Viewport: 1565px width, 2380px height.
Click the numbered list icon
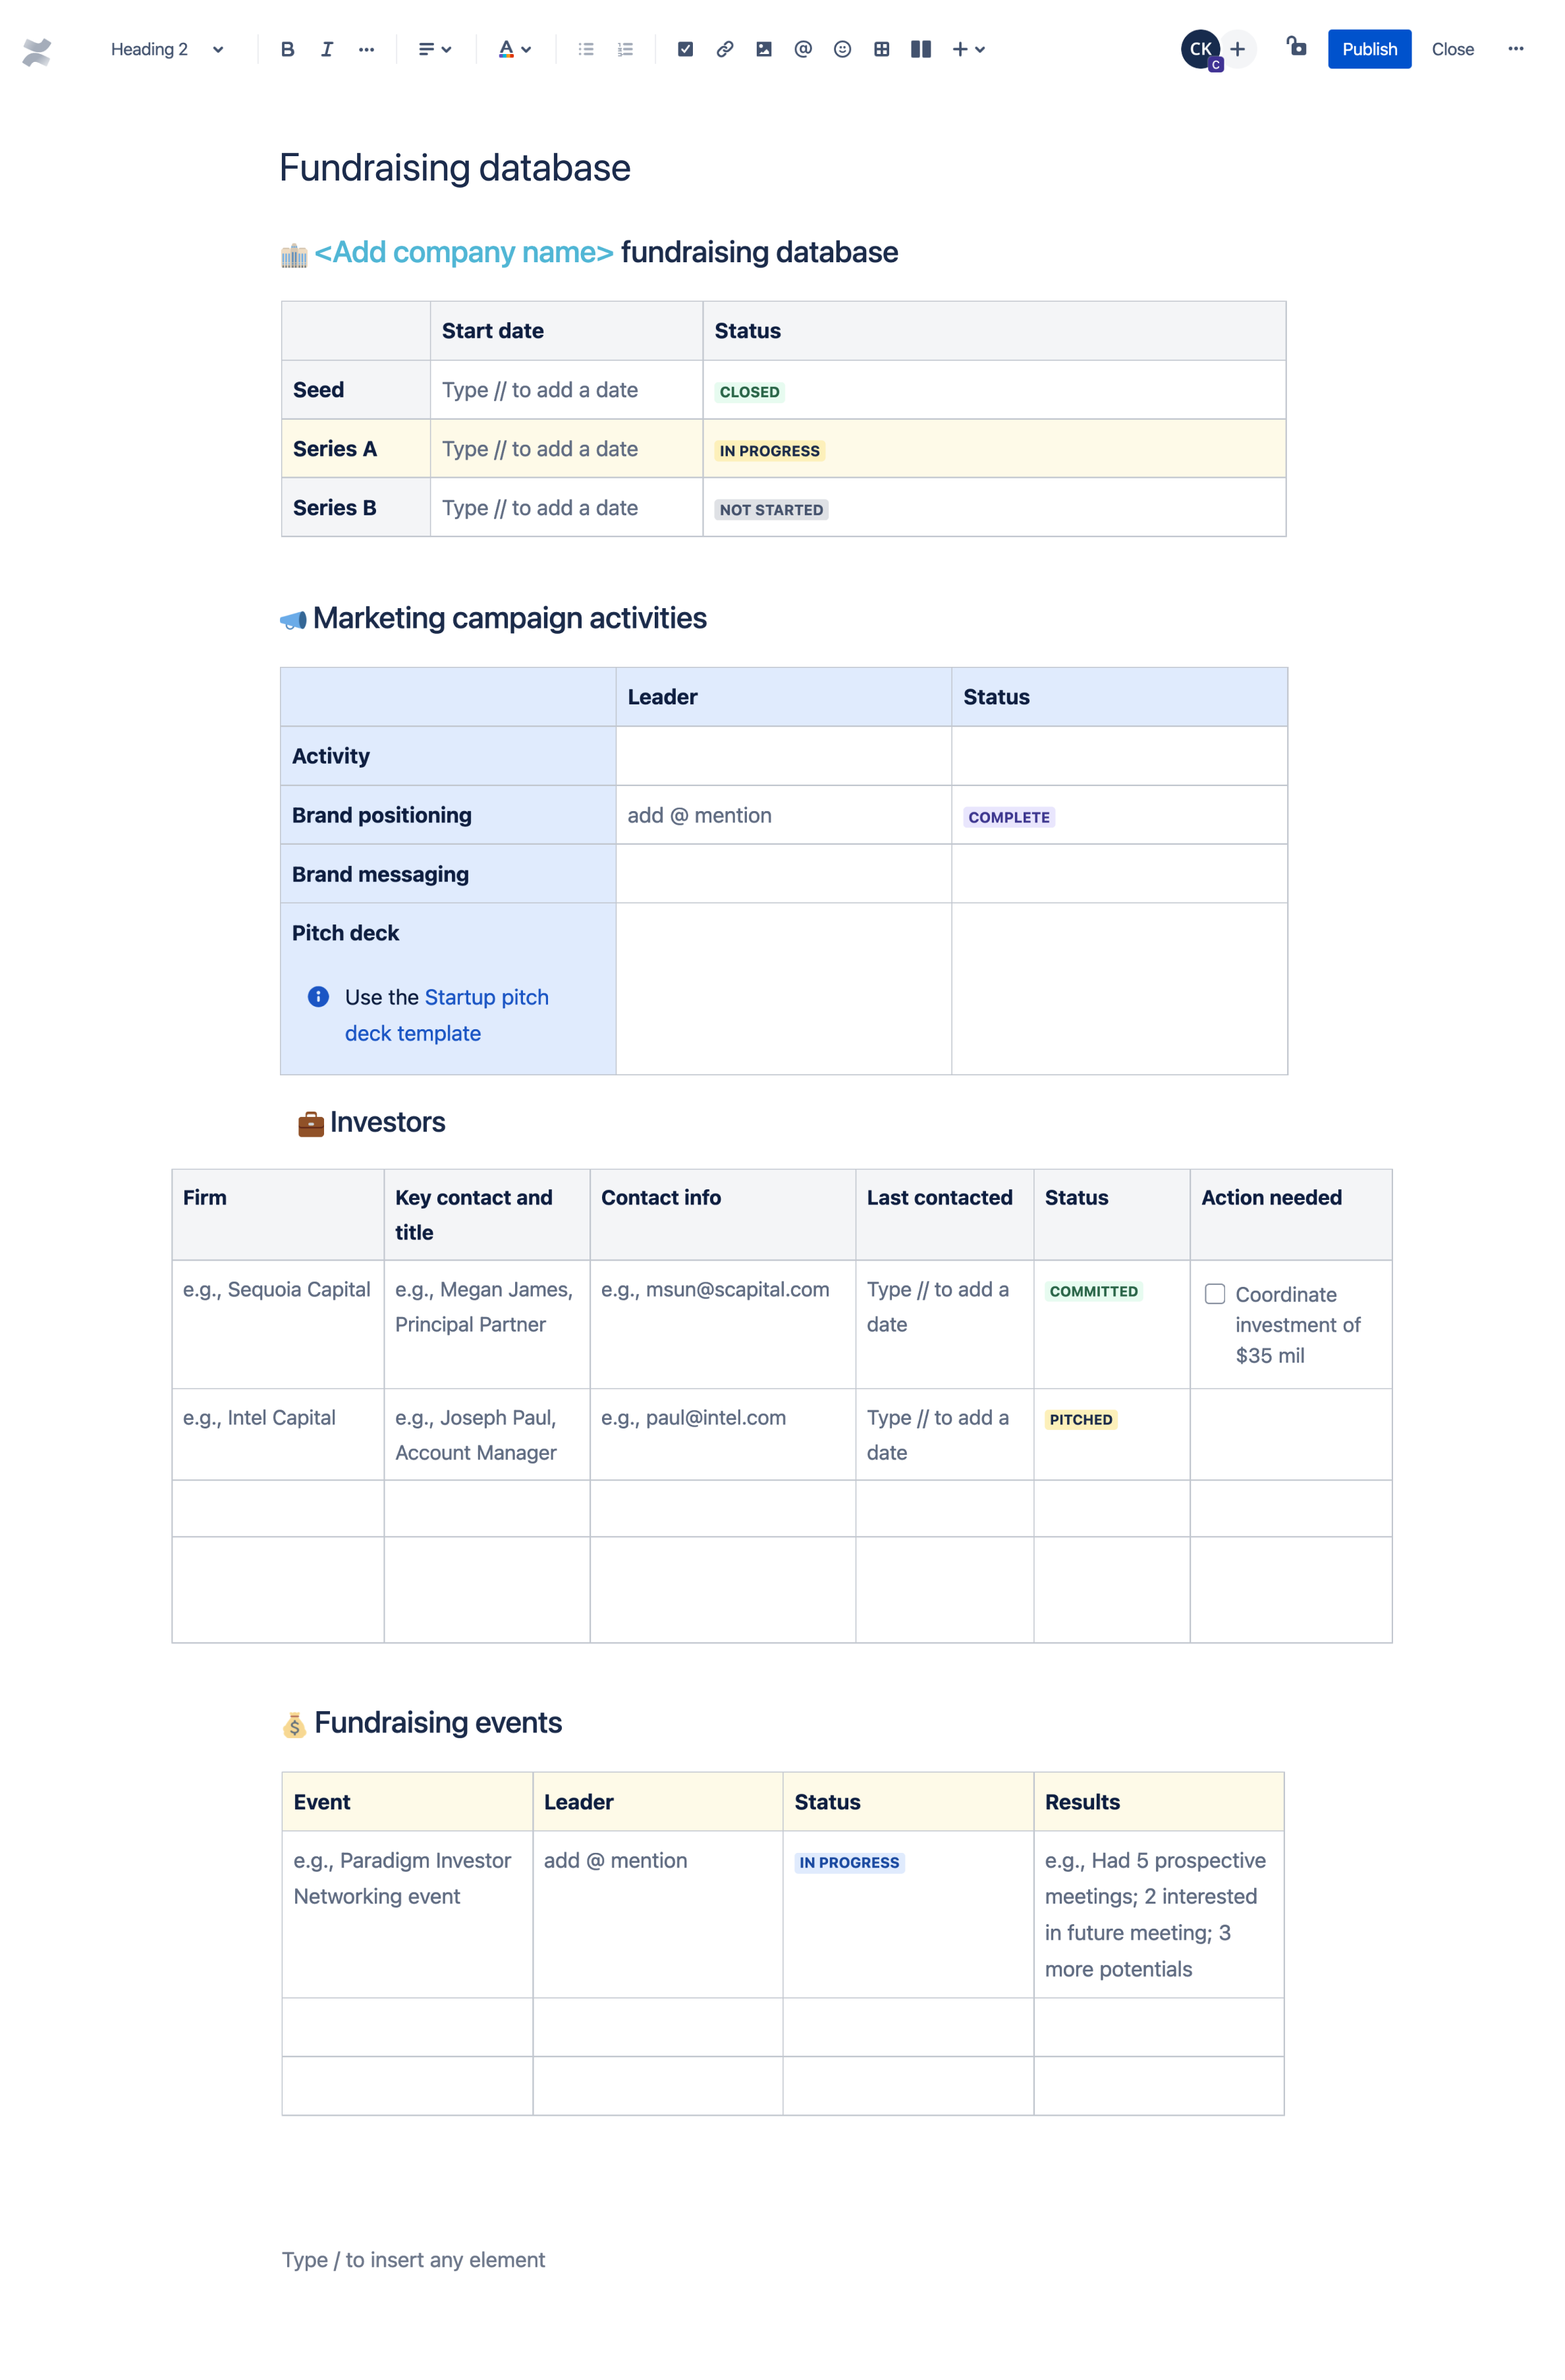[x=624, y=47]
